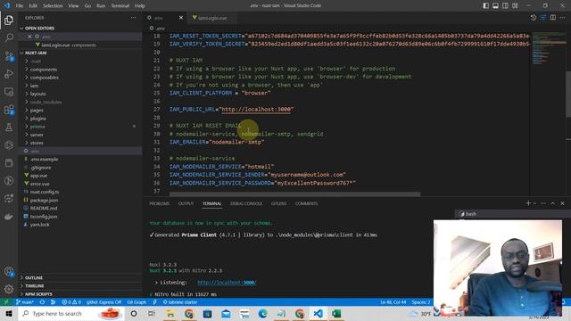The width and height of the screenshot is (571, 321).
Task: Follow the localhost:3000 link in terminal
Action: point(227,283)
